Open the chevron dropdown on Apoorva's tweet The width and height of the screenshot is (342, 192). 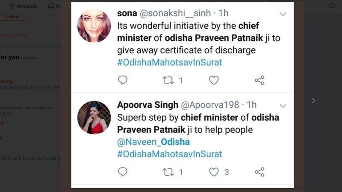click(x=283, y=106)
